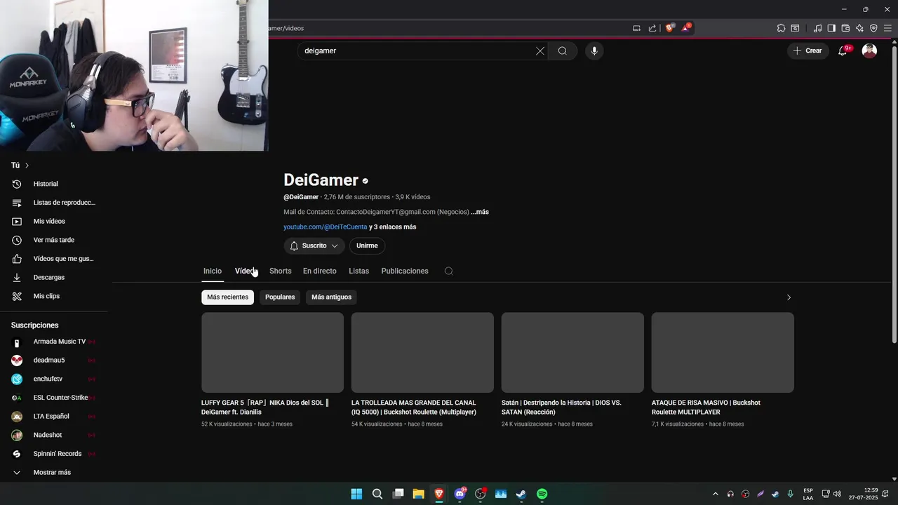Open the Windows Start menu
The image size is (898, 505).
click(x=356, y=494)
